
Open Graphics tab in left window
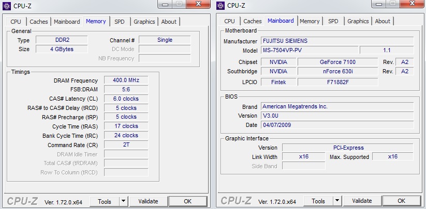[144, 22]
